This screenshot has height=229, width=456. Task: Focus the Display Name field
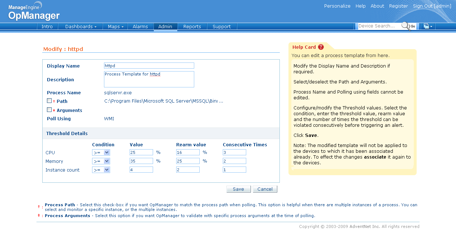pos(149,66)
